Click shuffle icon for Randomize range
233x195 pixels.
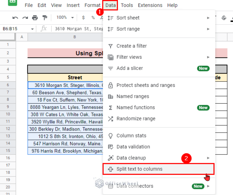[x=110, y=119]
